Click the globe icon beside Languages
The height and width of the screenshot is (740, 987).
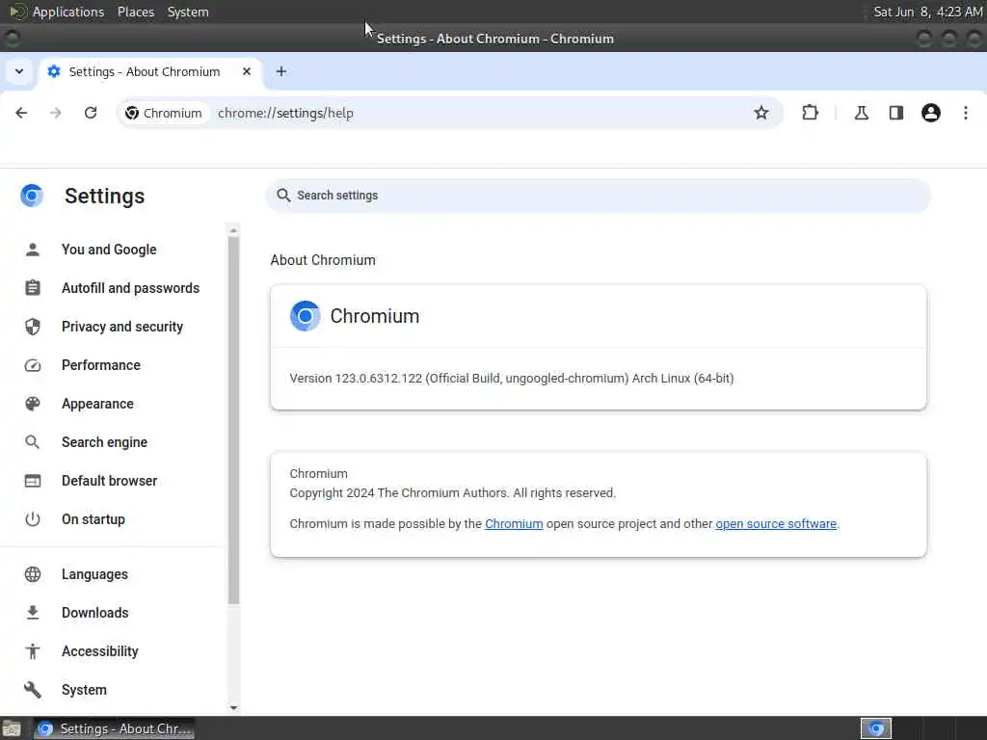tap(33, 574)
